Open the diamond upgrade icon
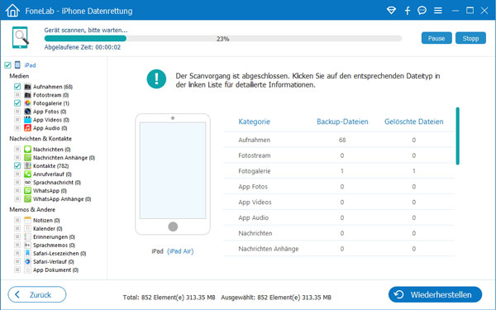The width and height of the screenshot is (496, 310). (x=391, y=11)
